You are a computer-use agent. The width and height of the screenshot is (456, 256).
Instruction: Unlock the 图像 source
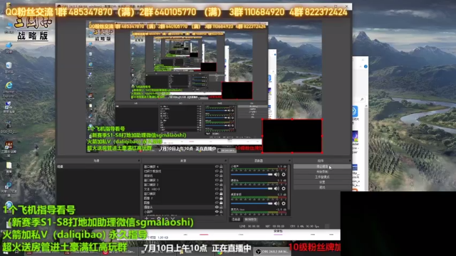click(221, 203)
